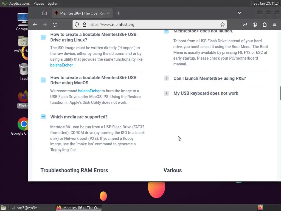This screenshot has height=211, width=281.
Task: Select the Trash desktop icon
Action: [24, 72]
